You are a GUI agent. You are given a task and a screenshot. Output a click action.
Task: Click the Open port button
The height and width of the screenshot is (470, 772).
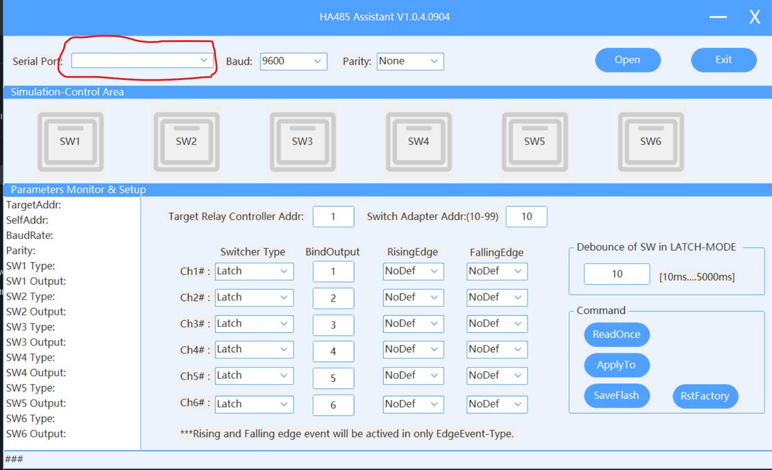tap(627, 60)
